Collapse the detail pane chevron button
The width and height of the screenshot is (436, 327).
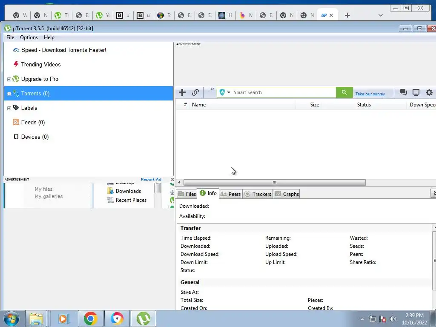pyautogui.click(x=433, y=193)
